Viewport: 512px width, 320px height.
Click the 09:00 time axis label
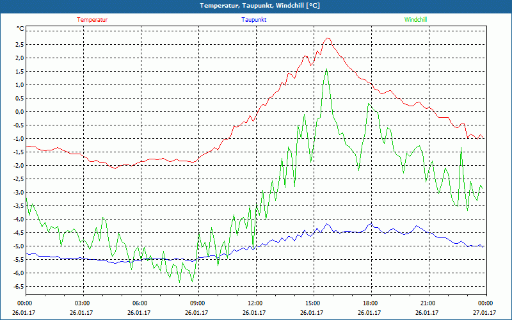[198, 303]
